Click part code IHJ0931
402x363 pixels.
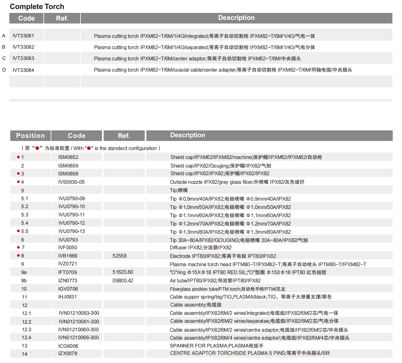(68, 297)
